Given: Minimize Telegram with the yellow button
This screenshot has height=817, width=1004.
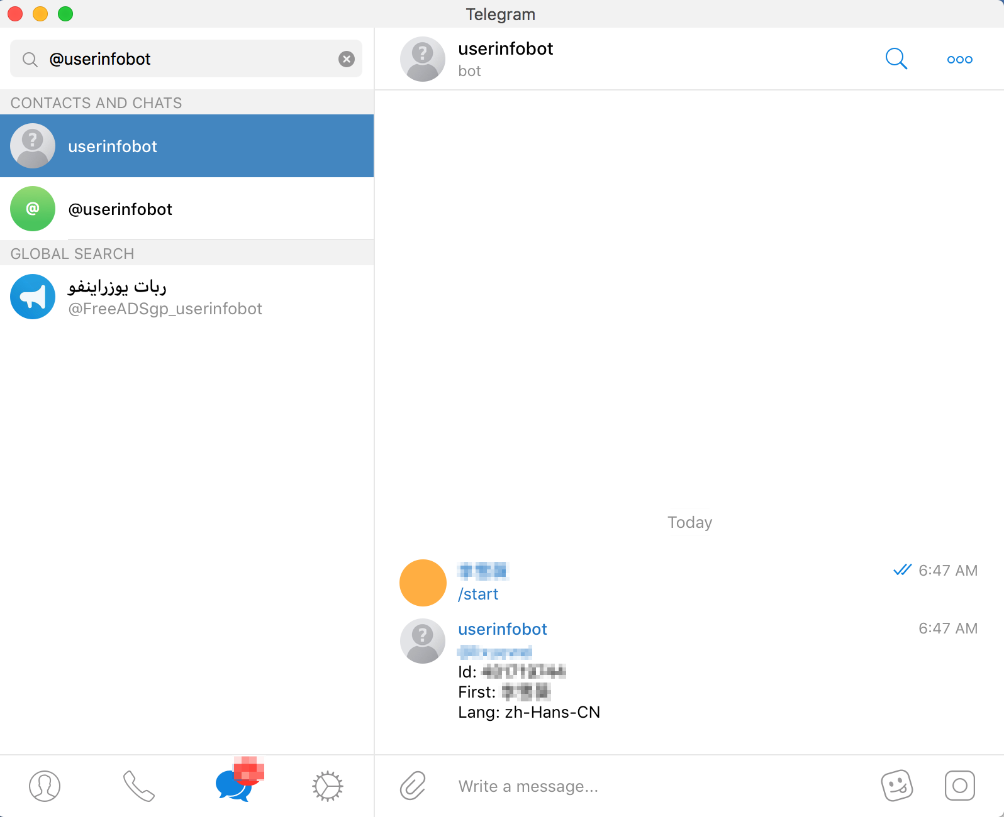Looking at the screenshot, I should point(40,14).
